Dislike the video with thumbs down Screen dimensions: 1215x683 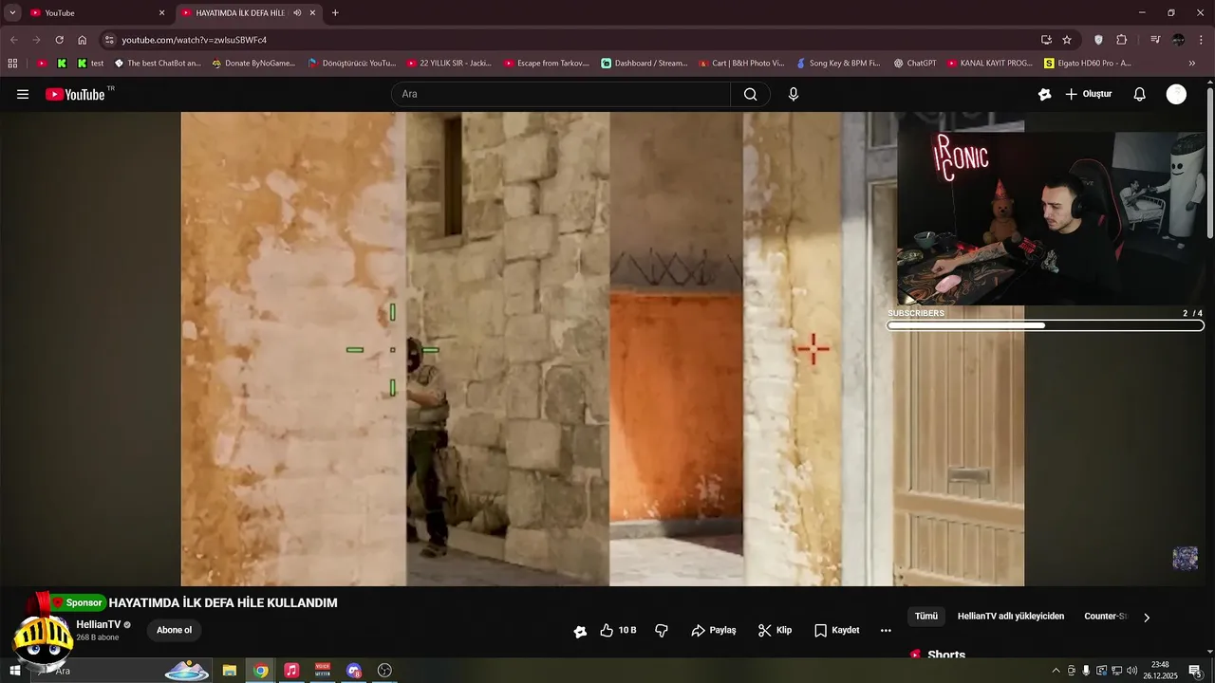tap(662, 630)
